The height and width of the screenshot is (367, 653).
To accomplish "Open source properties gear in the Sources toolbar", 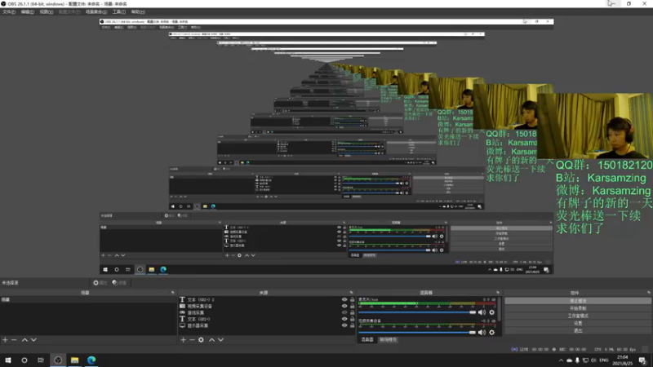I will click(201, 340).
